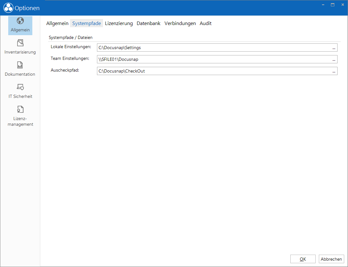348x267 pixels.
Task: Browse for Team Einstellungen path
Action: [x=334, y=60]
